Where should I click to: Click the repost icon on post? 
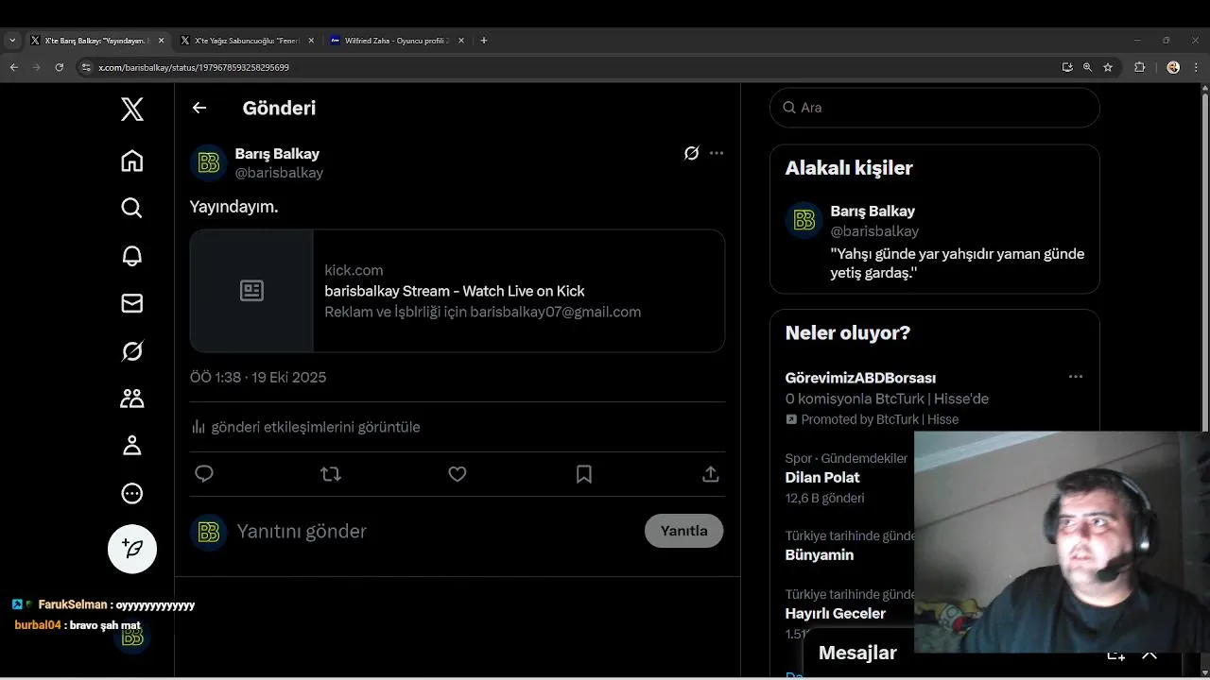pos(331,474)
